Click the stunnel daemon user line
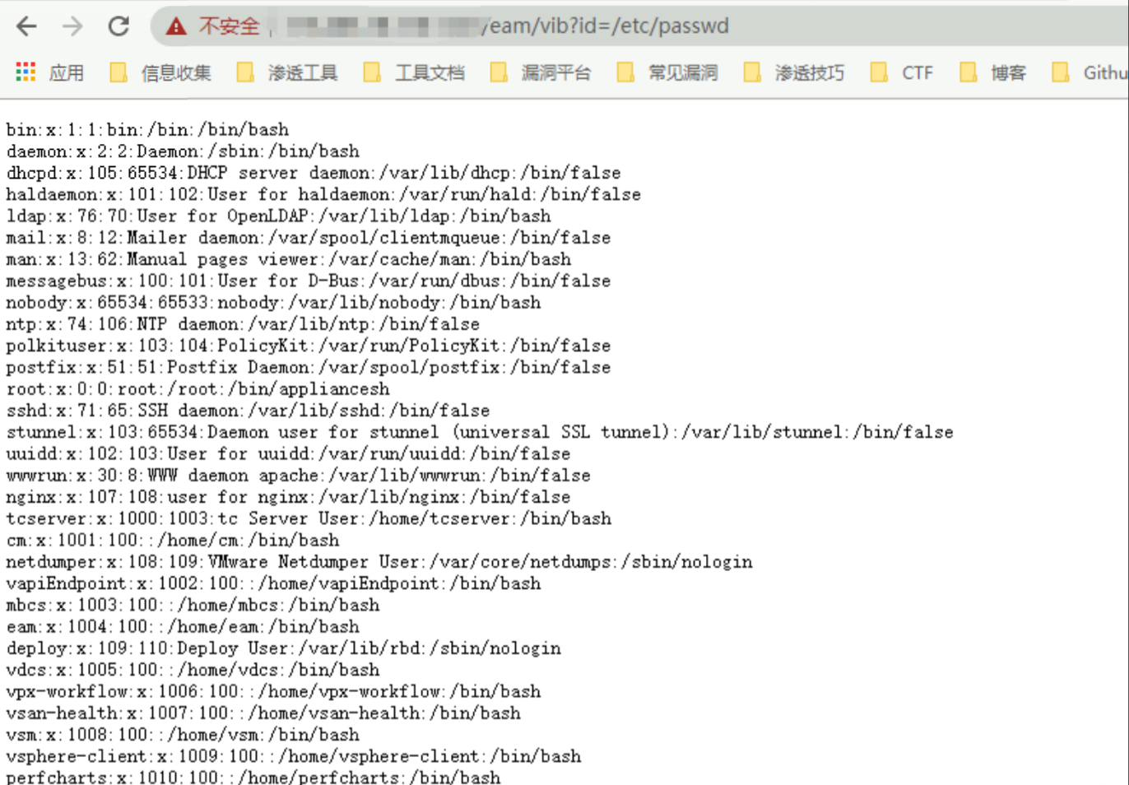Image resolution: width=1129 pixels, height=785 pixels. coord(479,432)
